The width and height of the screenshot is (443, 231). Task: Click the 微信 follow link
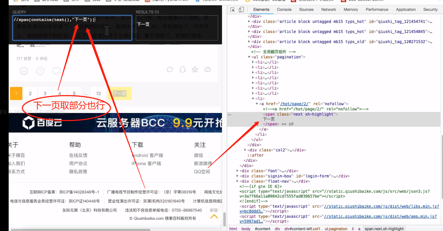click(x=199, y=155)
